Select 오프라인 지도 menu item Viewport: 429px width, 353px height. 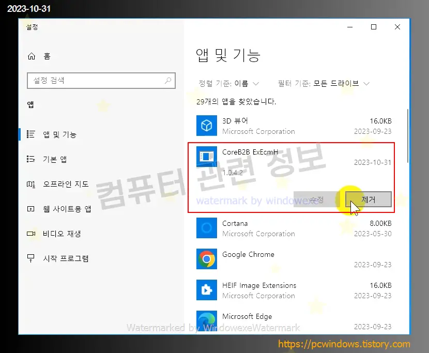pos(66,184)
